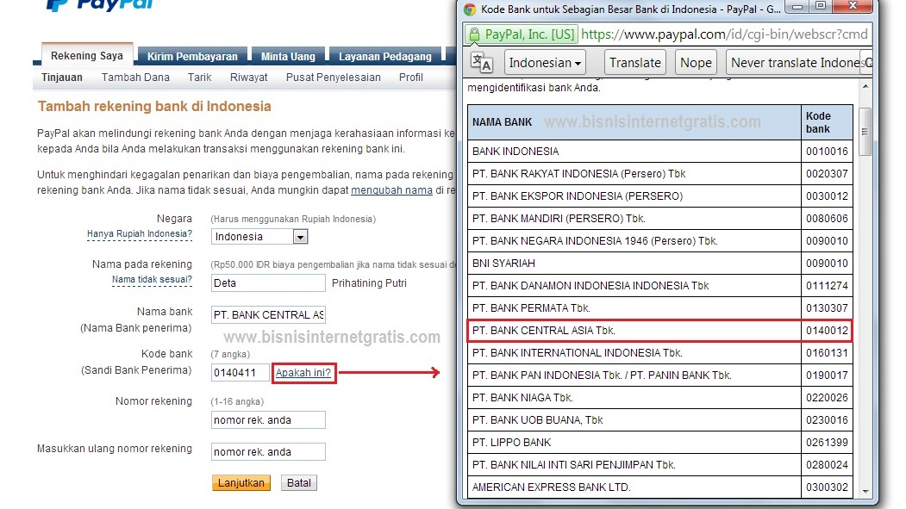Click the Prihatining Putri last name text
906x509 pixels.
click(x=369, y=283)
